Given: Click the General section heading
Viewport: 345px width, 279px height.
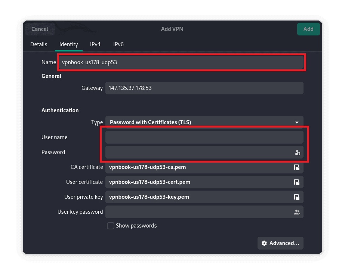Looking at the screenshot, I should [51, 76].
